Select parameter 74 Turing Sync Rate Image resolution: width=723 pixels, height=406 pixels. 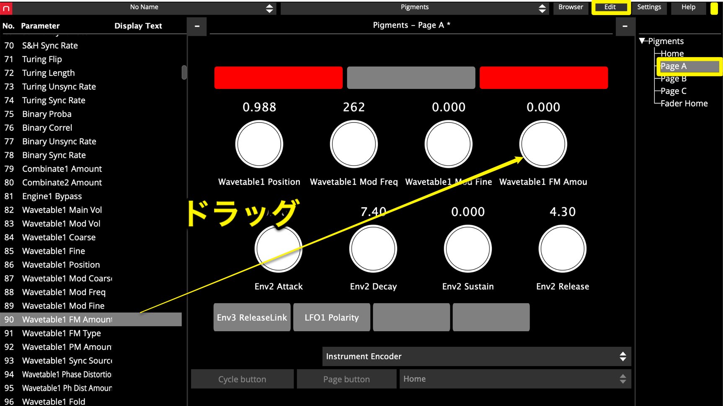[x=91, y=100]
